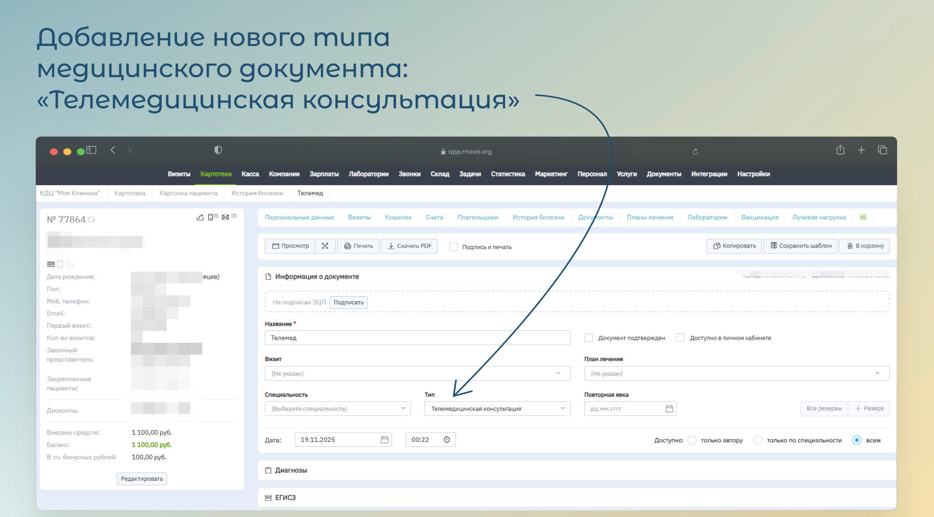The image size is (934, 517).
Task: Open the green hamburger menu in patient tabs
Action: click(863, 217)
